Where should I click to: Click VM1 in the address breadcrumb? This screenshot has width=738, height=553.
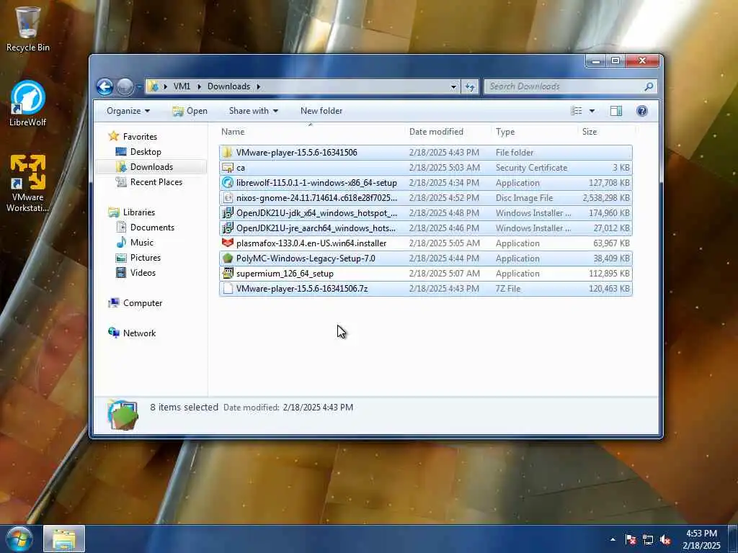pyautogui.click(x=182, y=86)
